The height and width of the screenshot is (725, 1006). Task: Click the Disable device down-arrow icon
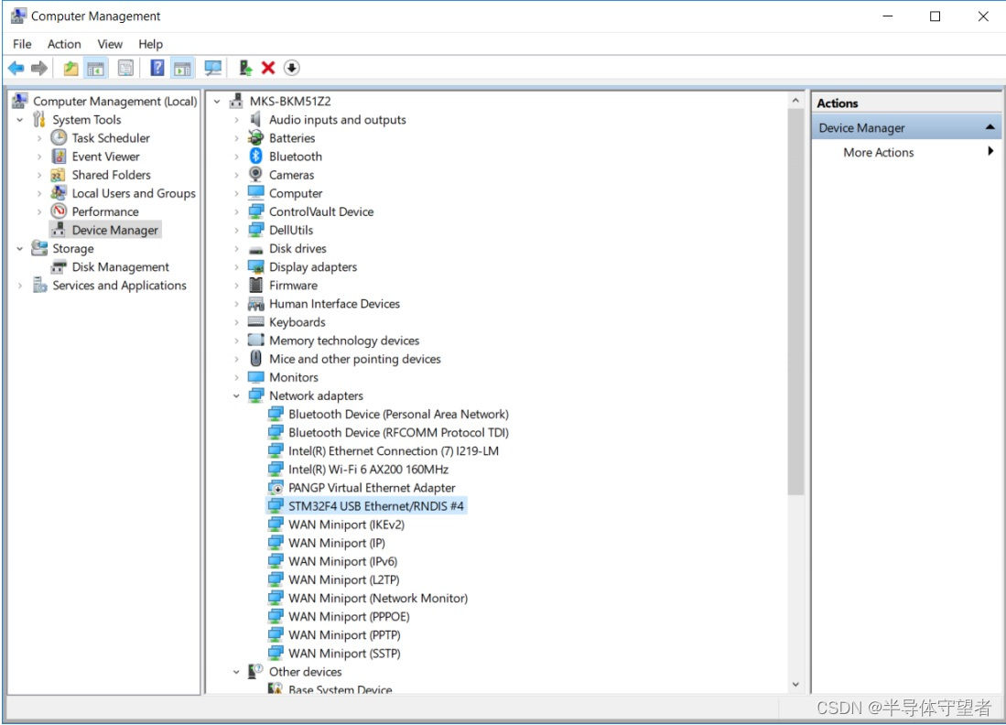point(292,68)
